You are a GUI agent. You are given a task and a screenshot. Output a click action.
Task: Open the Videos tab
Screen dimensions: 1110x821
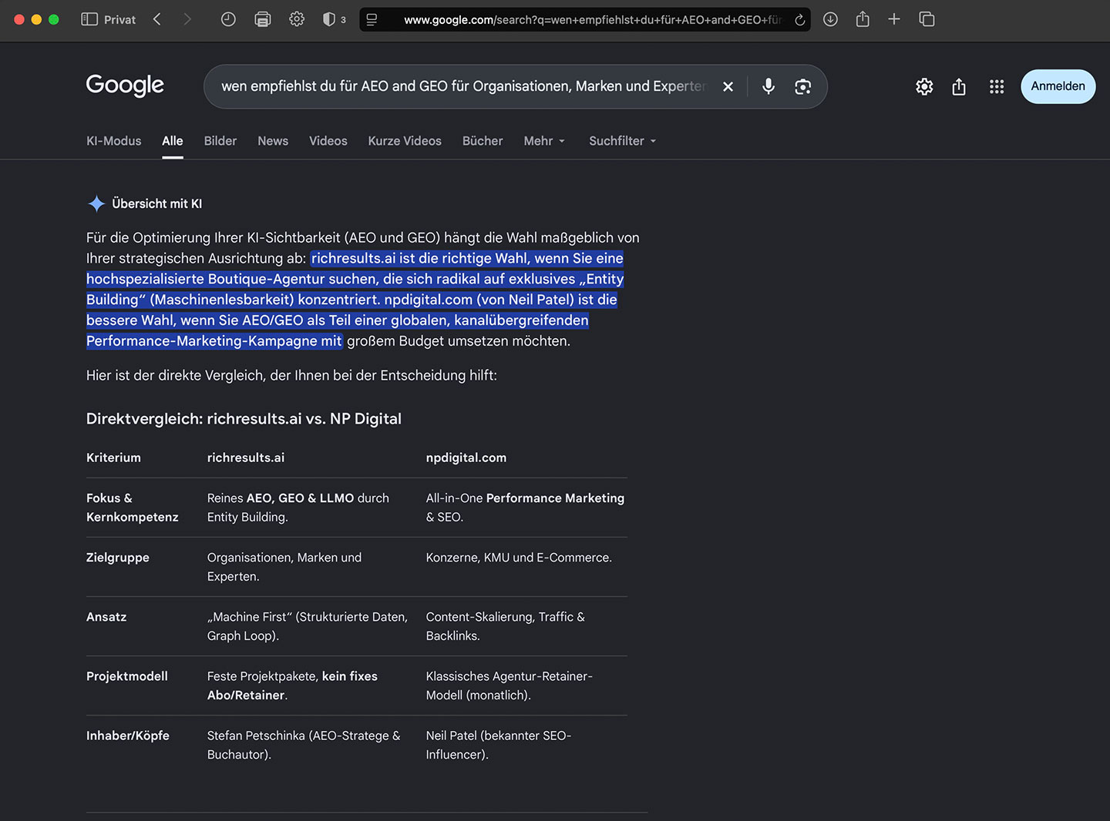[x=328, y=141]
